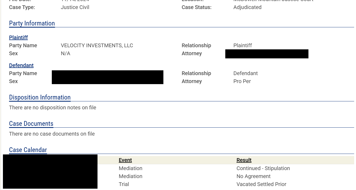Sort calendar by Result column header
This screenshot has height=190, width=356.
click(x=244, y=160)
